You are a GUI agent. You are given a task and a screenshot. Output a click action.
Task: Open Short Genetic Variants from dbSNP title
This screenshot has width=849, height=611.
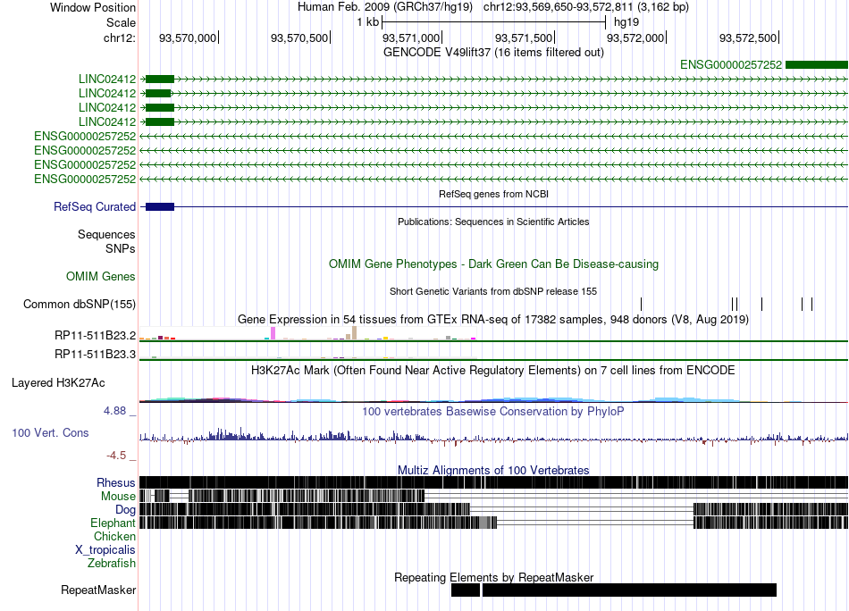coord(493,291)
